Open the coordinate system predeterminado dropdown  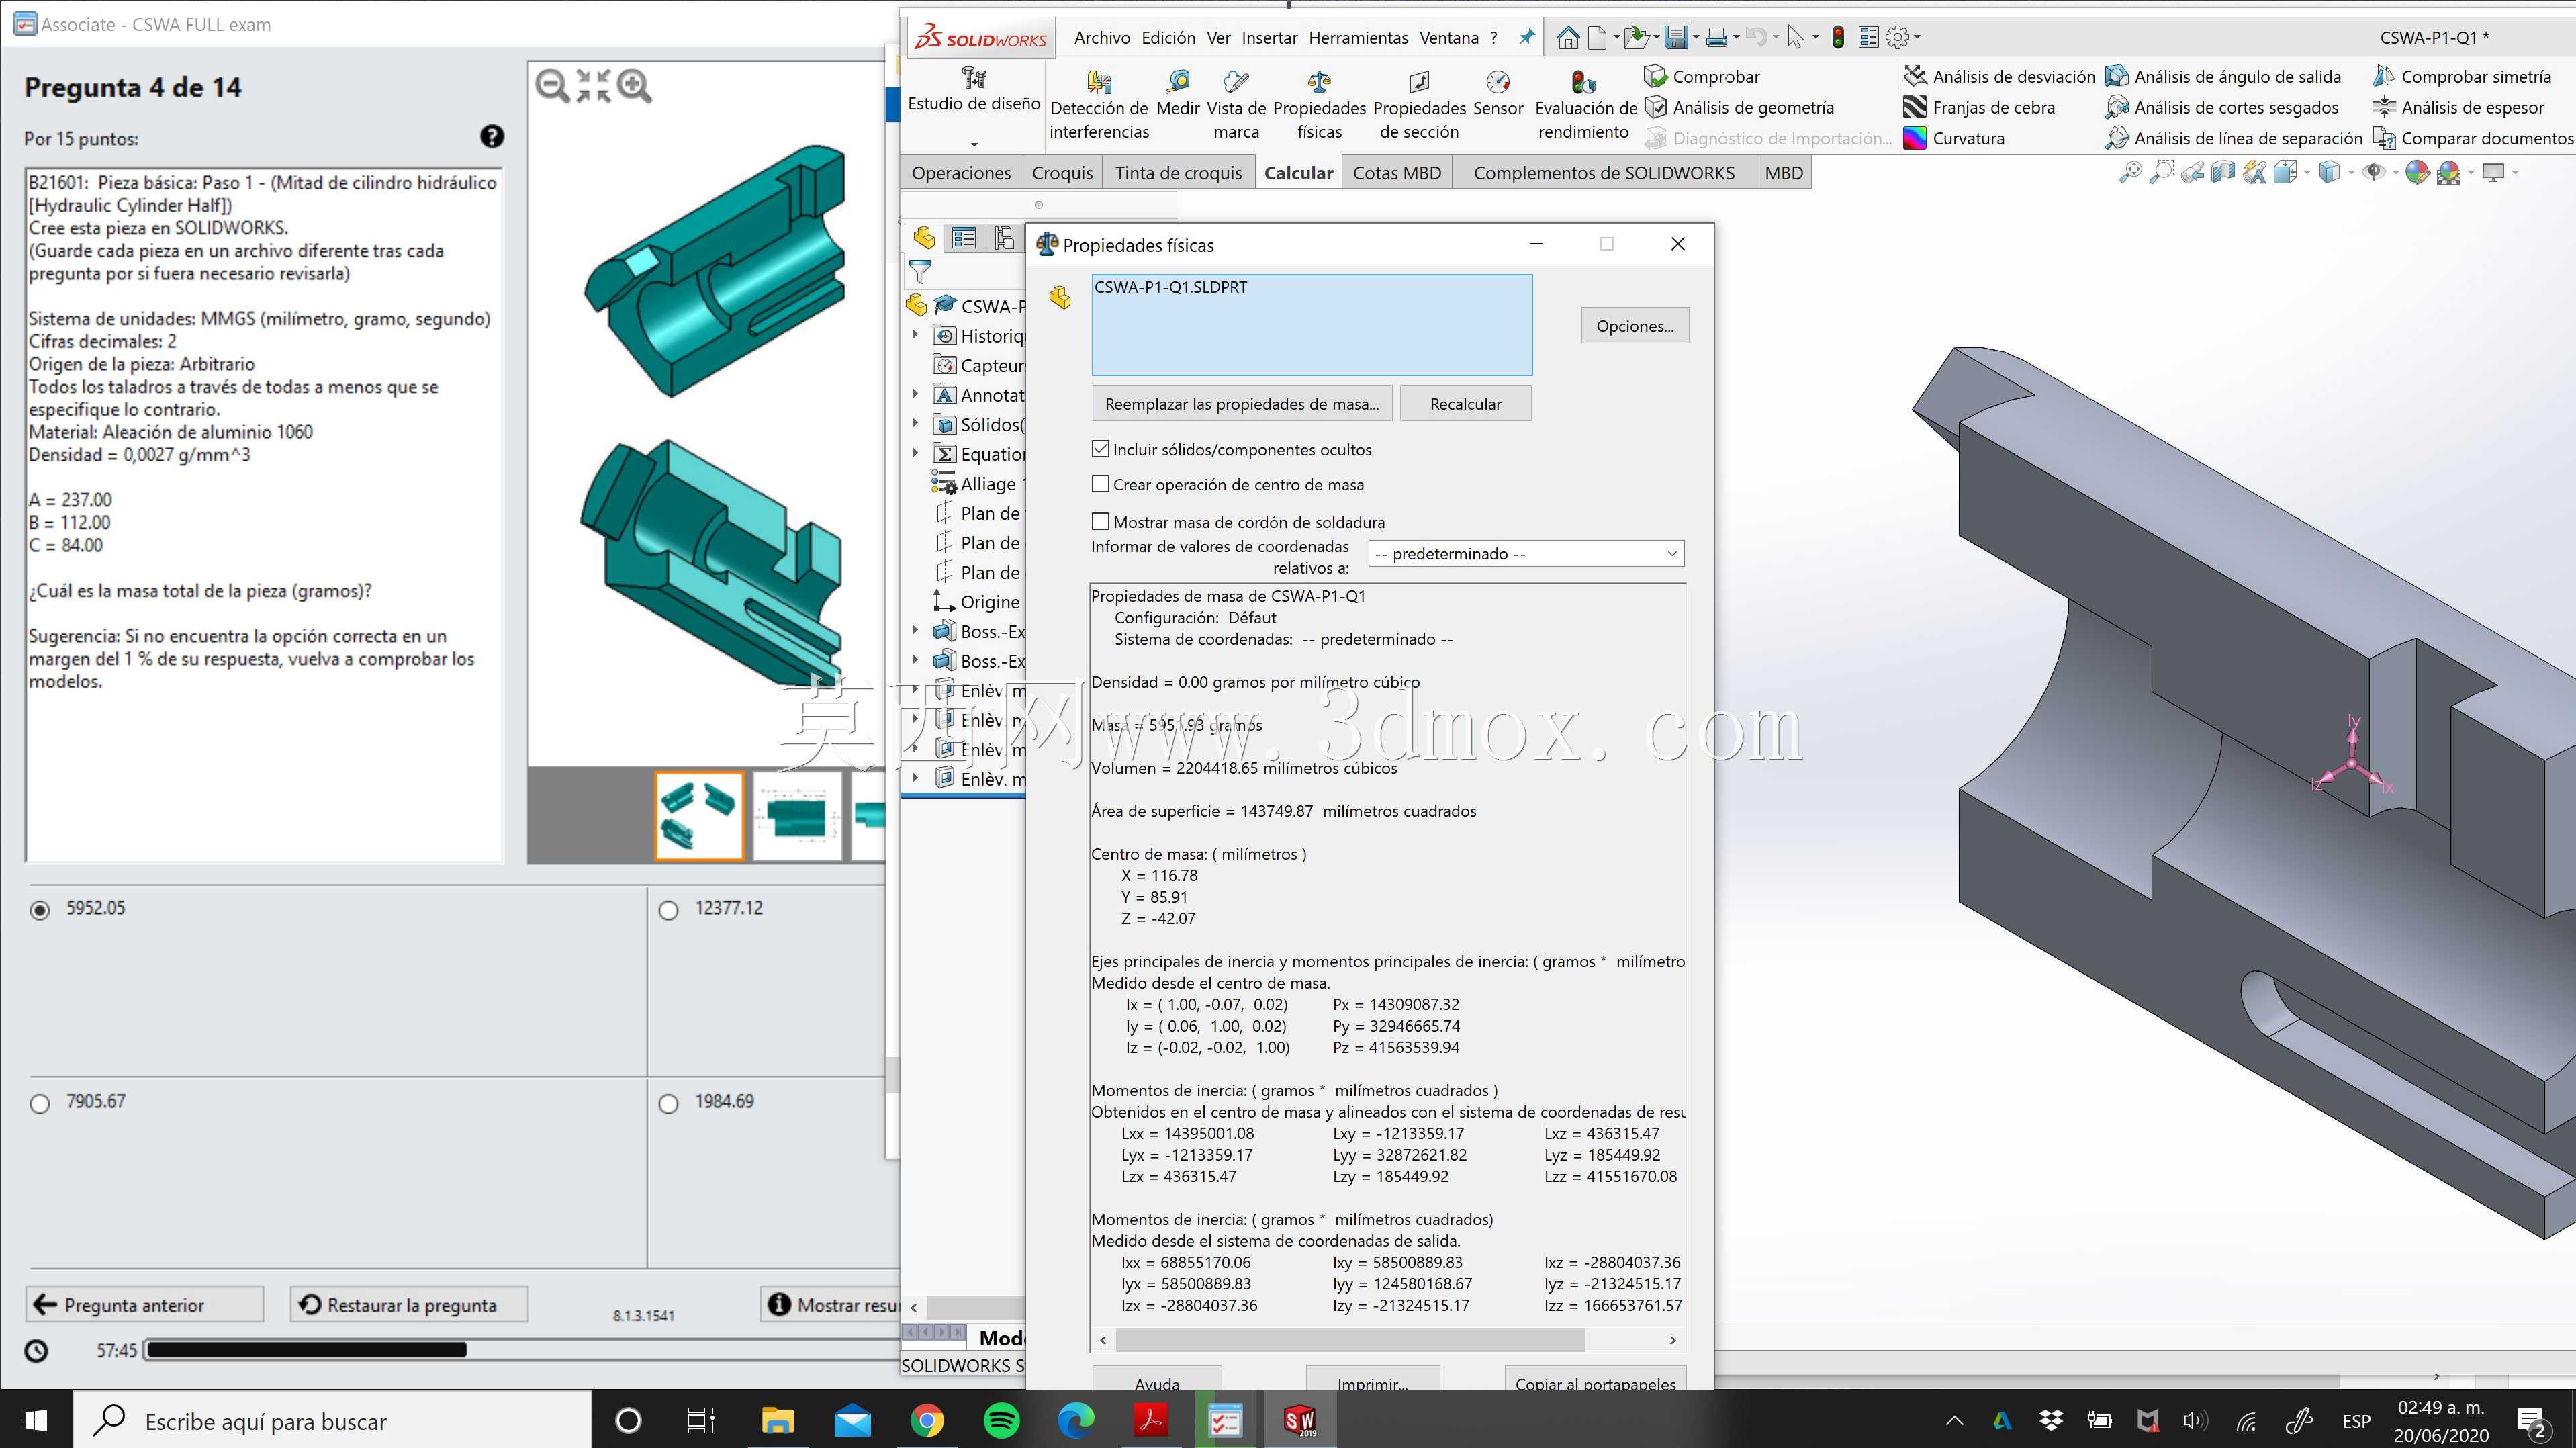click(1526, 553)
